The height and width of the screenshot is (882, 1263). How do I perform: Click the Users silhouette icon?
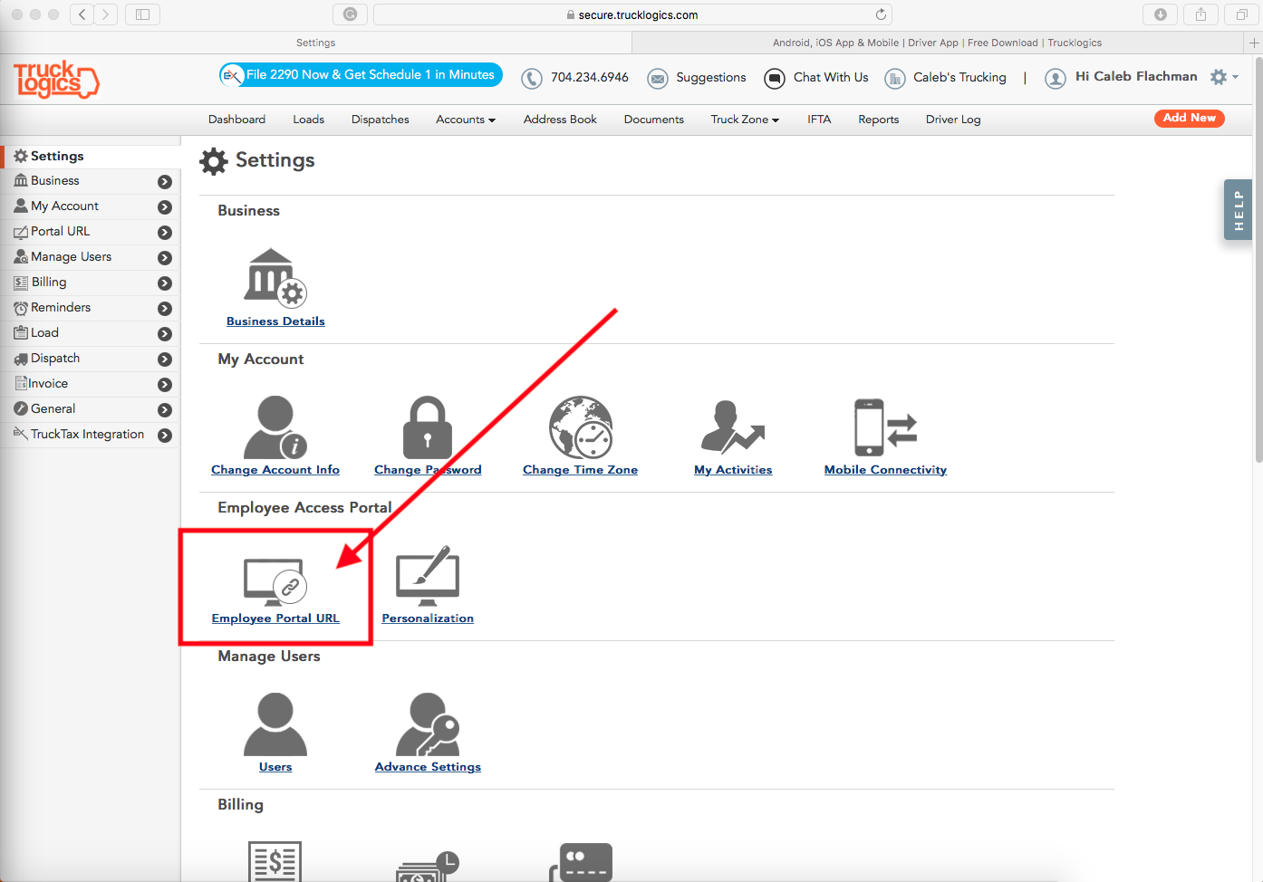(275, 724)
